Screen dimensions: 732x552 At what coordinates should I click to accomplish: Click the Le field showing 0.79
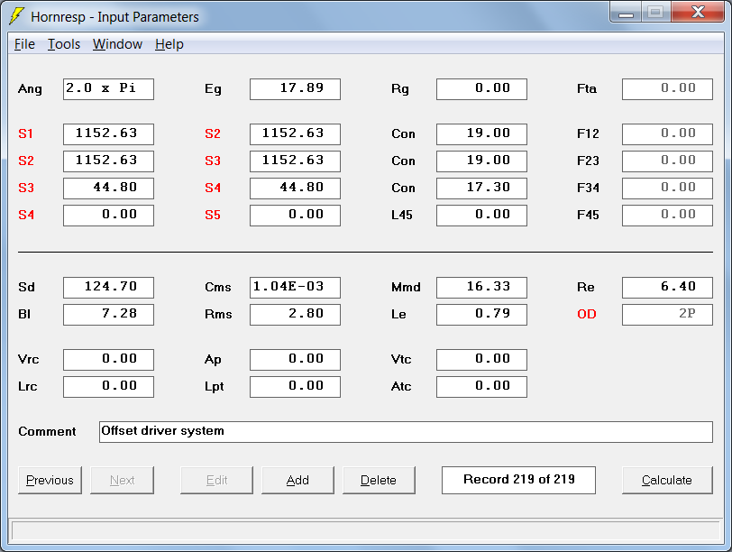pyautogui.click(x=481, y=314)
